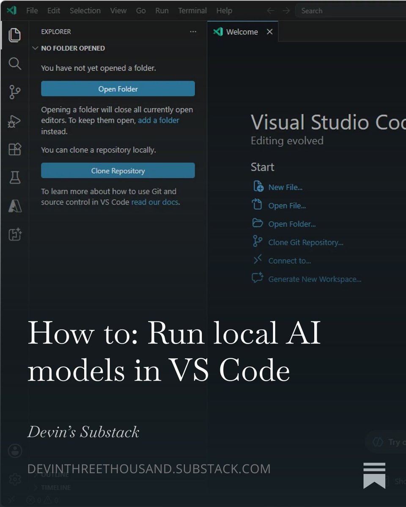Follow the 'add a folder' link
Viewport: 406px width, 507px height.
coord(159,120)
